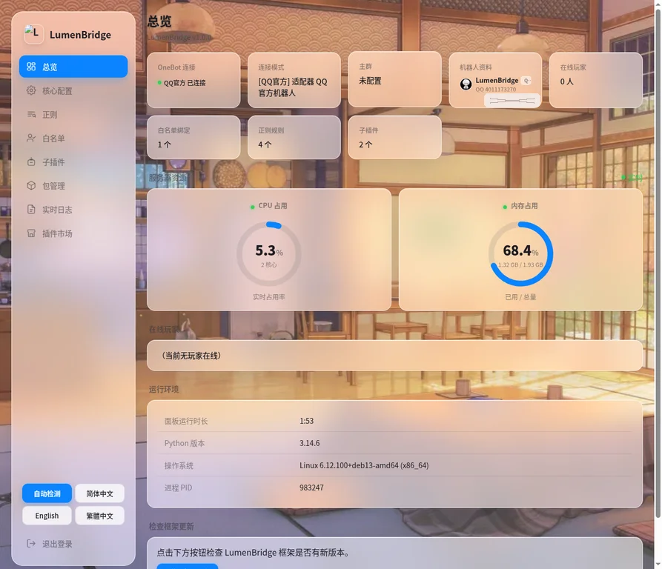
Task: Click the Linux 6.12.100+deb13-amd64 system text
Action: click(364, 465)
